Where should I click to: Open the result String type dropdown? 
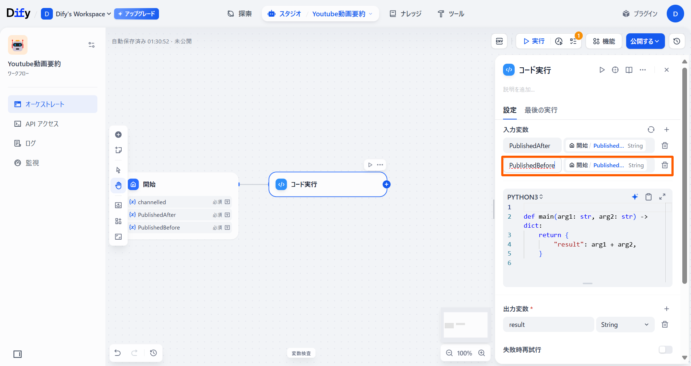[x=625, y=325]
